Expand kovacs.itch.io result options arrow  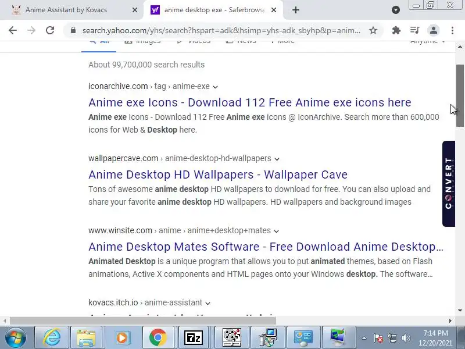[208, 303]
